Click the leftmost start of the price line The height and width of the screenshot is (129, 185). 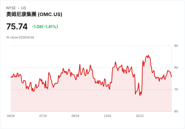(11, 77)
